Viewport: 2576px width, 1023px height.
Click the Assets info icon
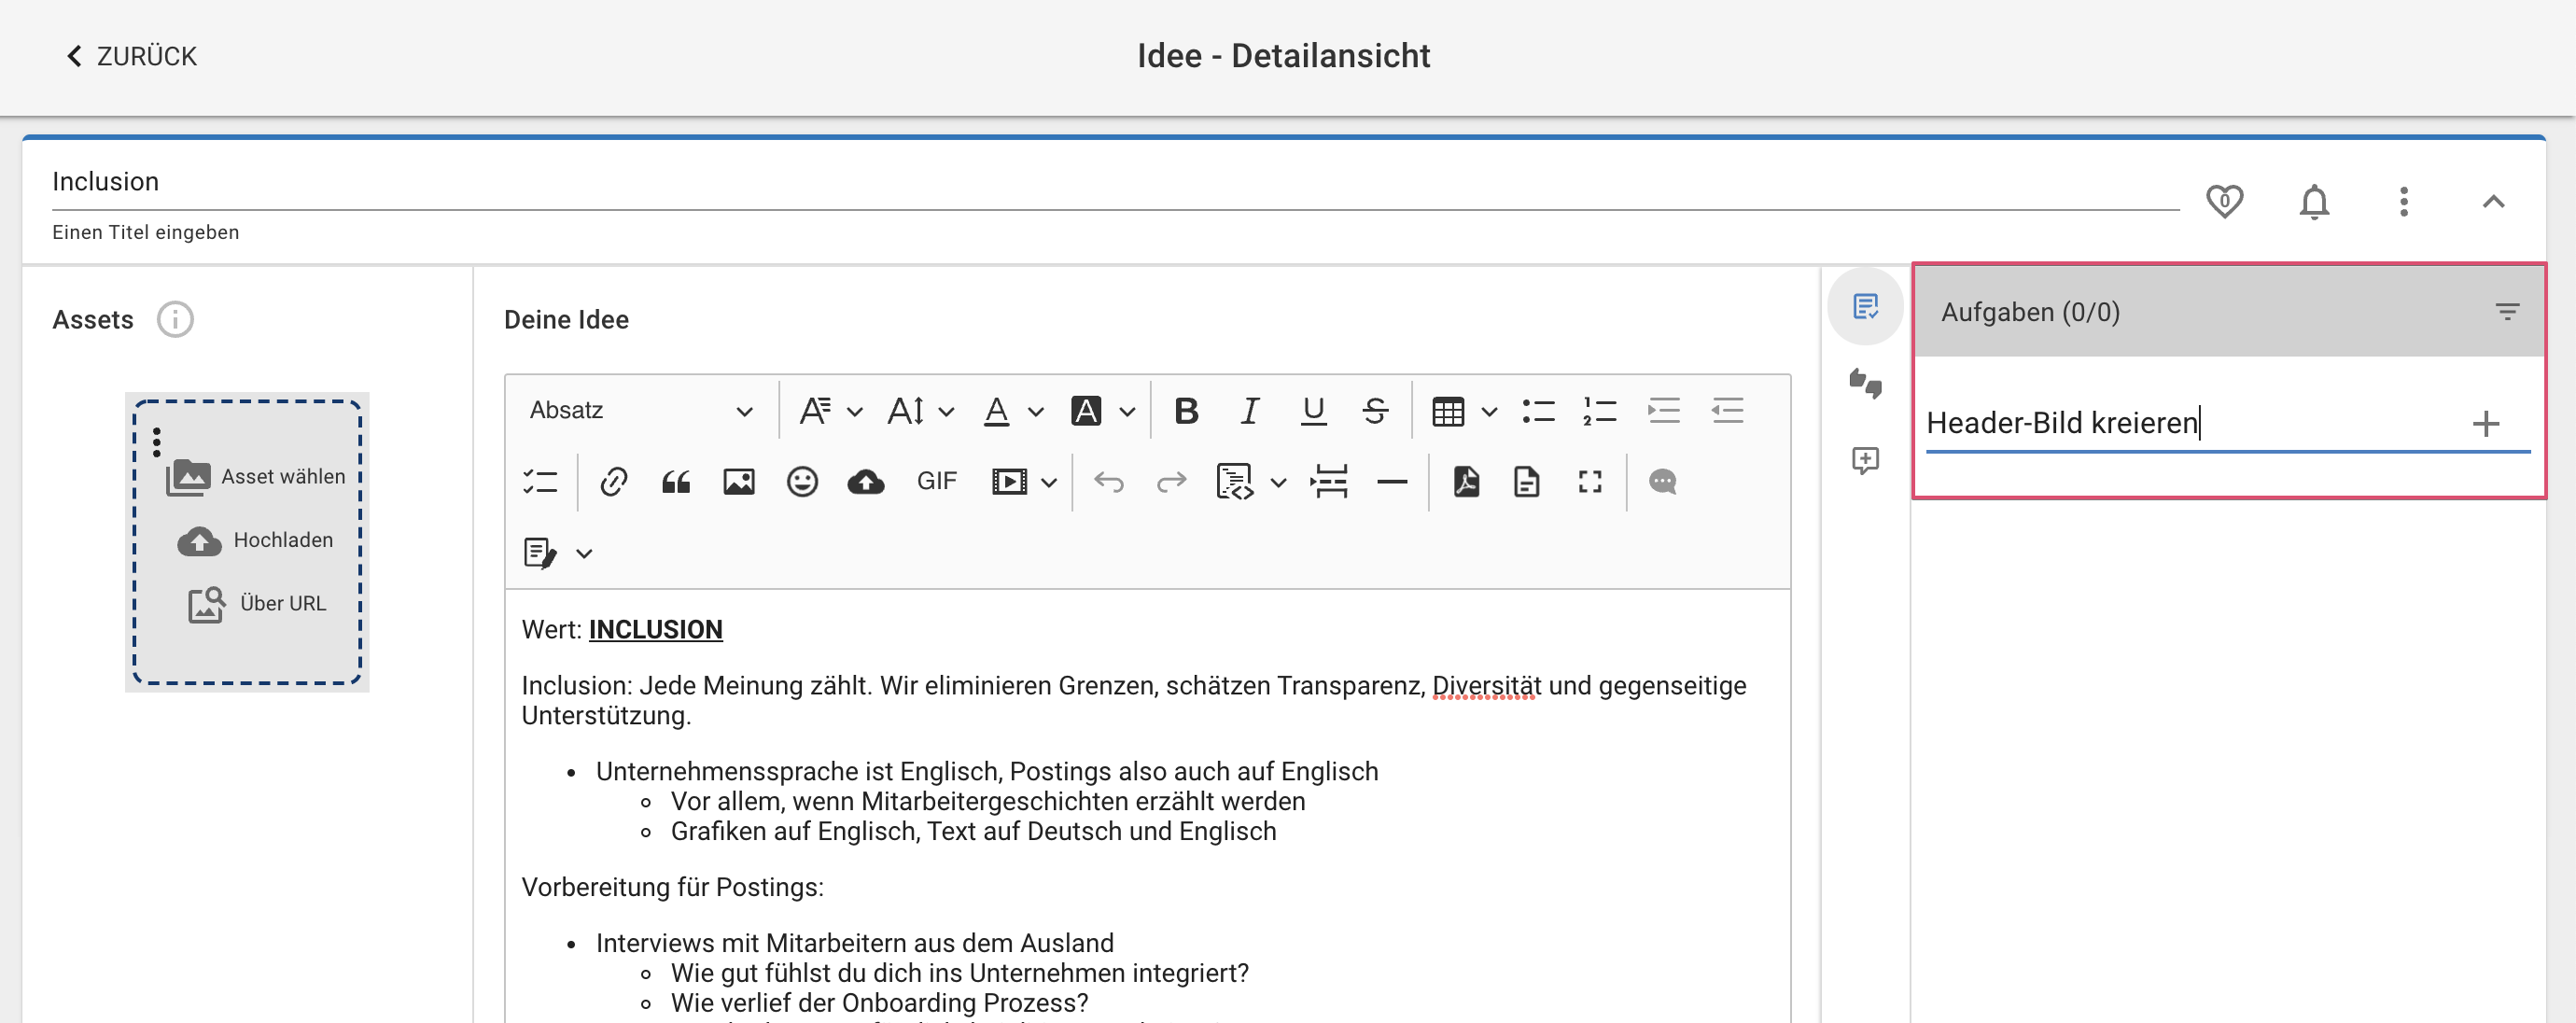(x=175, y=319)
